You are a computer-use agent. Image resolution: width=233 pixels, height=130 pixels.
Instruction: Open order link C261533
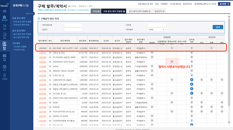[43, 62]
